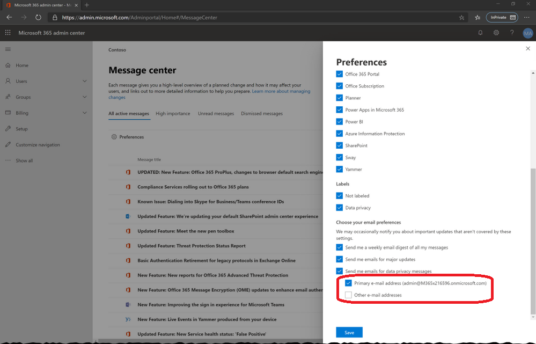Click the notifications bell icon
Screen dimensions: 536x344
point(480,33)
